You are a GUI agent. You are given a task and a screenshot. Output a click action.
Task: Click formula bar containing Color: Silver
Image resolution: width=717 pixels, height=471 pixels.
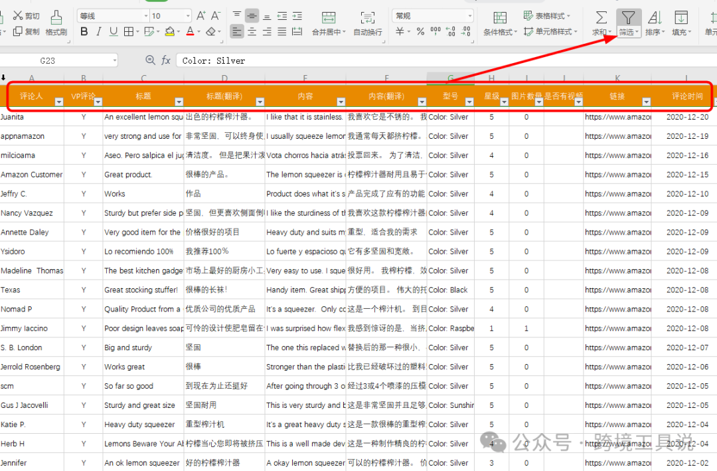tap(446, 60)
